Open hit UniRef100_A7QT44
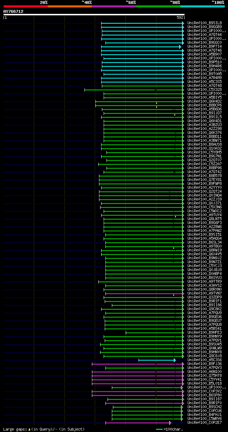Screen dimensions: 228x432 pos(204,35)
